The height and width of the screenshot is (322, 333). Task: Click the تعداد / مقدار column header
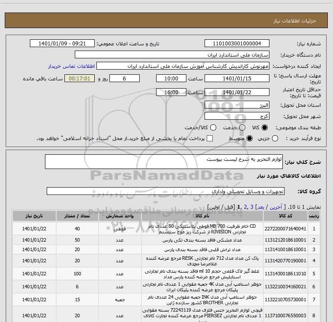click(77, 216)
